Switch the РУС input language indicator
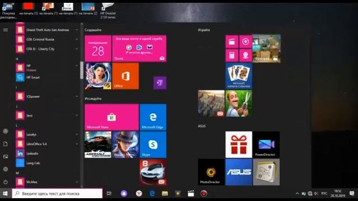This screenshot has width=358, height=201. 324,194
